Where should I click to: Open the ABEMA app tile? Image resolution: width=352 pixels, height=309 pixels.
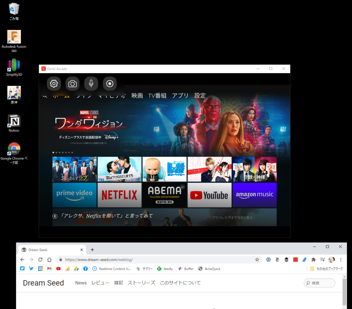point(165,195)
